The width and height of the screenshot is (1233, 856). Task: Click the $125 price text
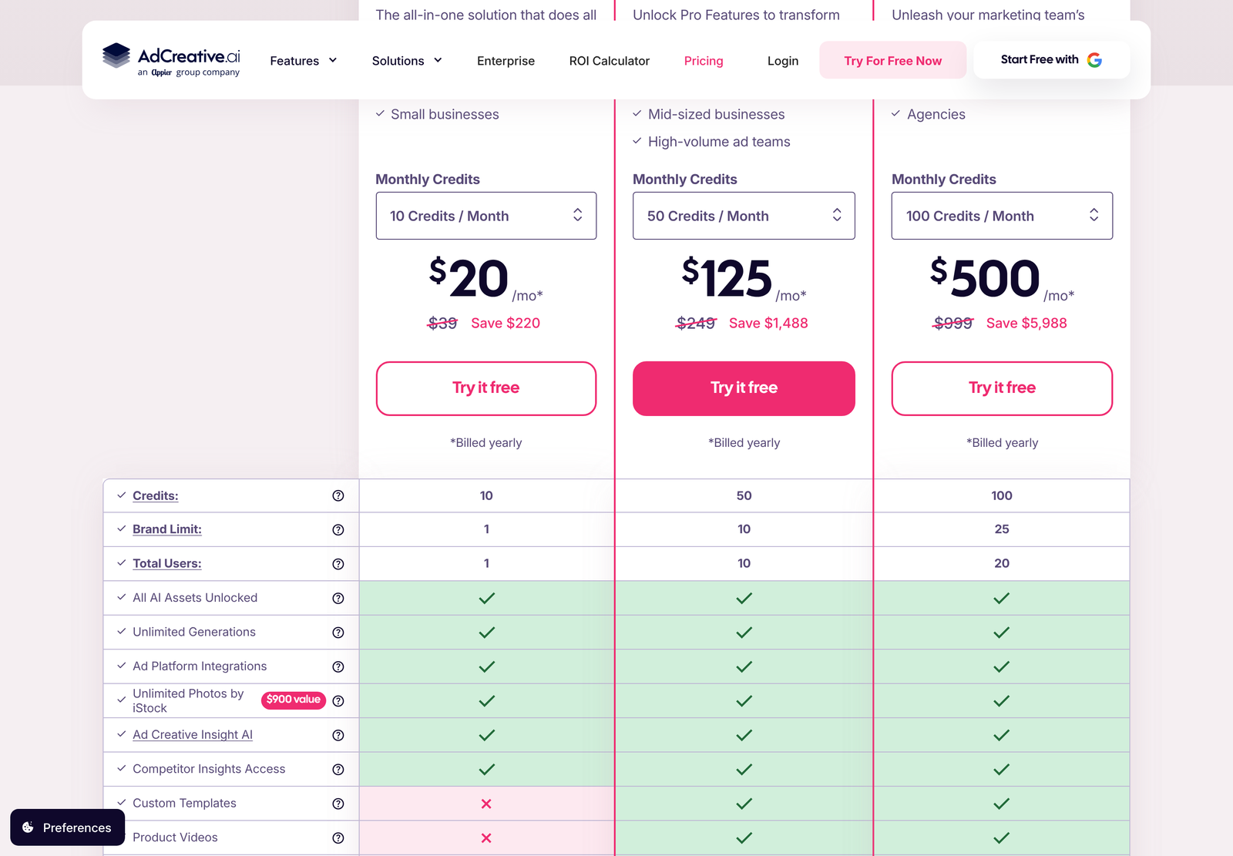pos(727,278)
